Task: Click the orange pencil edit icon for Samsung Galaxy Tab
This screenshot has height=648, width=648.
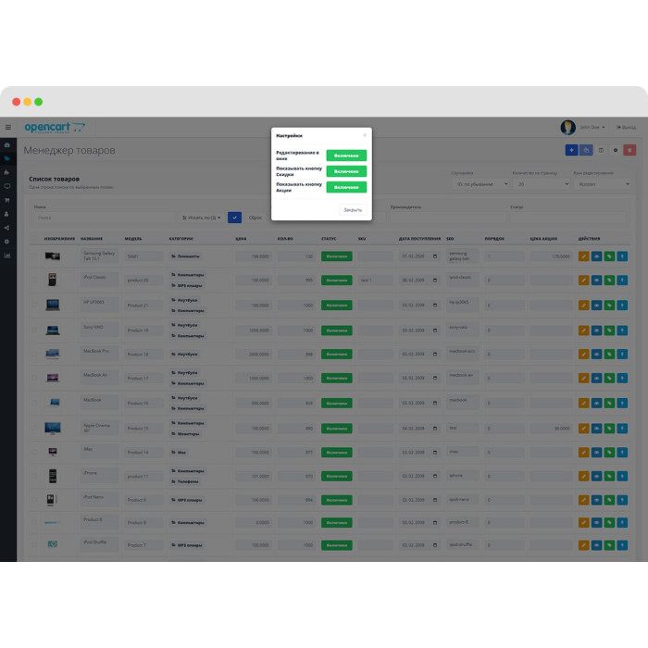Action: 583,256
